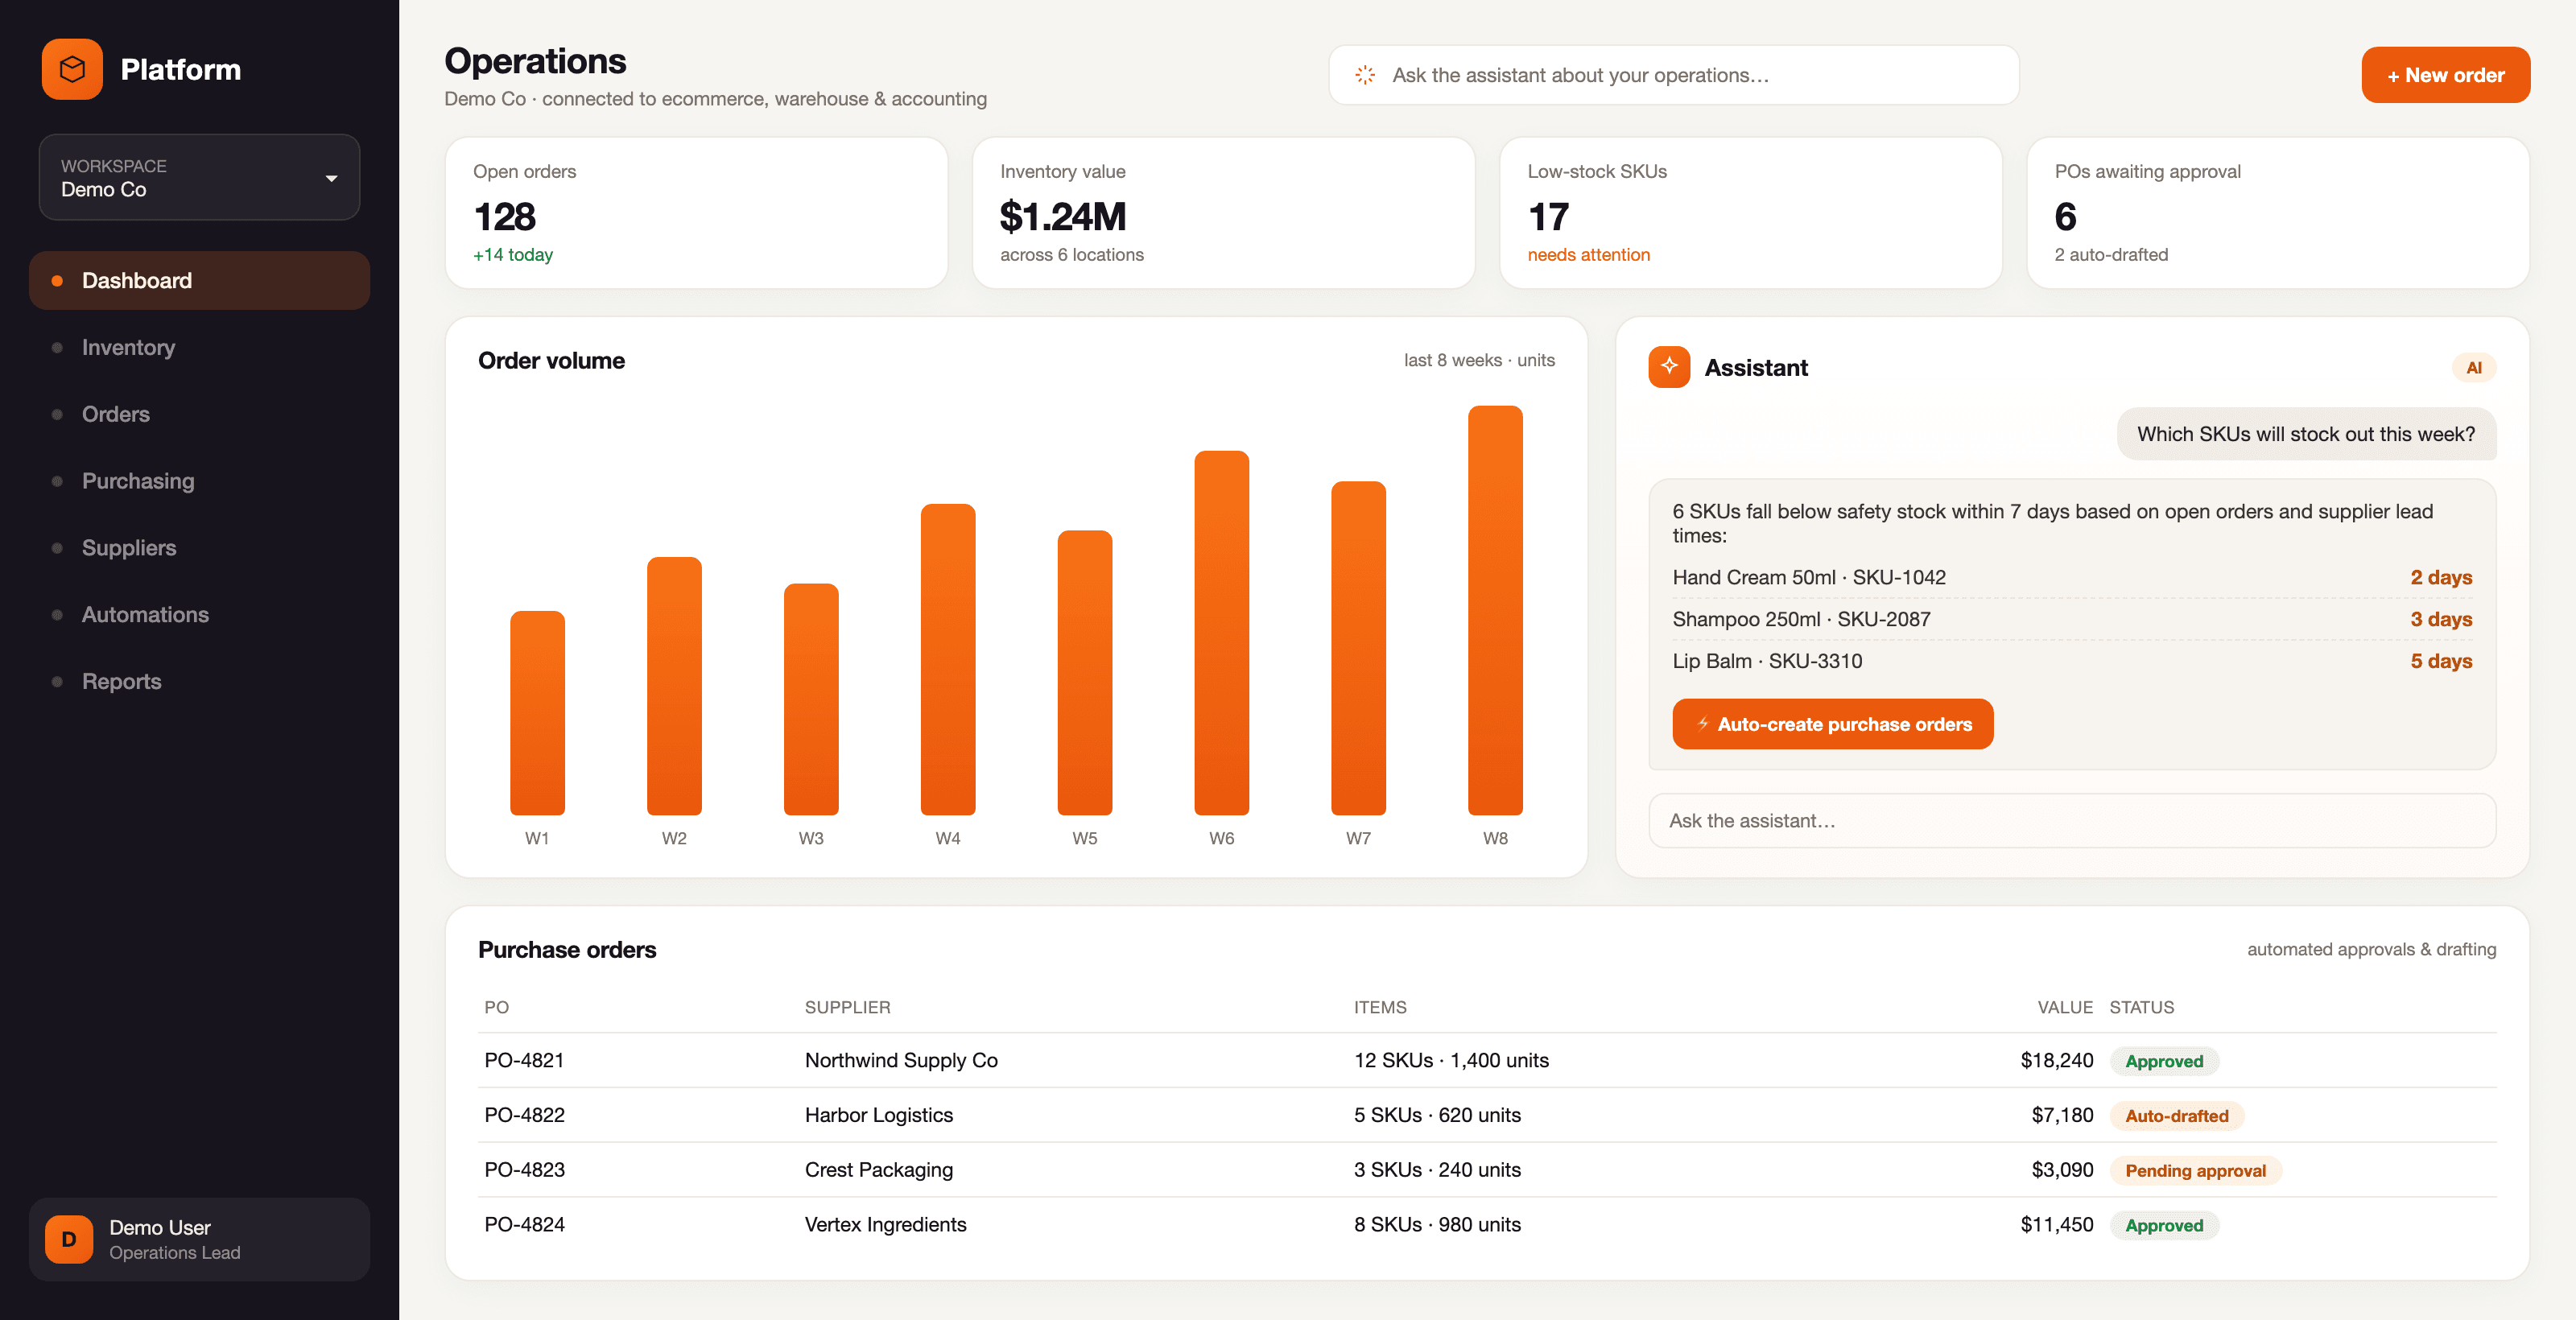Navigate to Purchasing
Screen dimensions: 2576x1320
tap(199, 481)
